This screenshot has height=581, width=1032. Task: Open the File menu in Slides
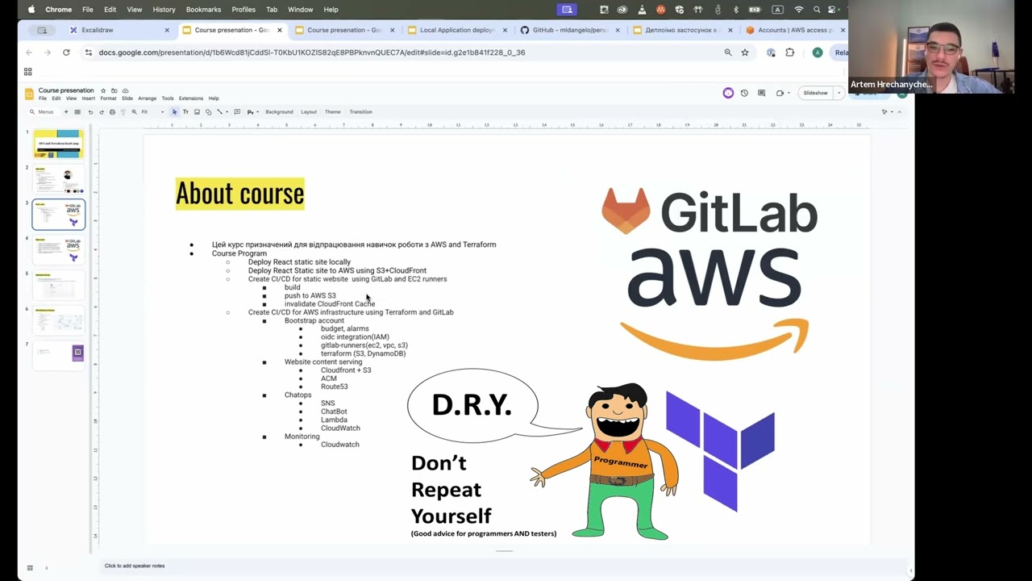[x=43, y=98]
